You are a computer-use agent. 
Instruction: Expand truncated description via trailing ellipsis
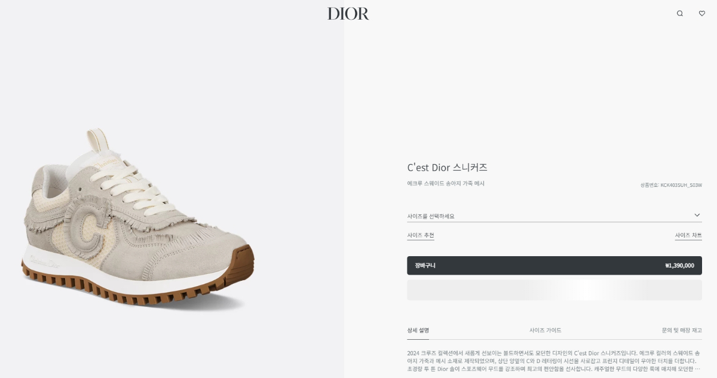click(x=697, y=369)
